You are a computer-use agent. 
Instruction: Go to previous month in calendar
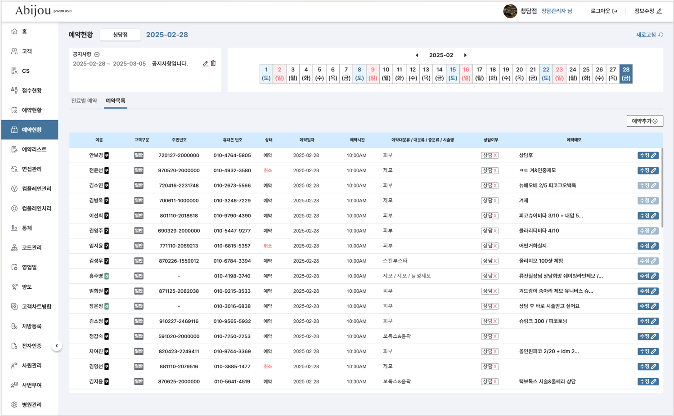(x=417, y=55)
